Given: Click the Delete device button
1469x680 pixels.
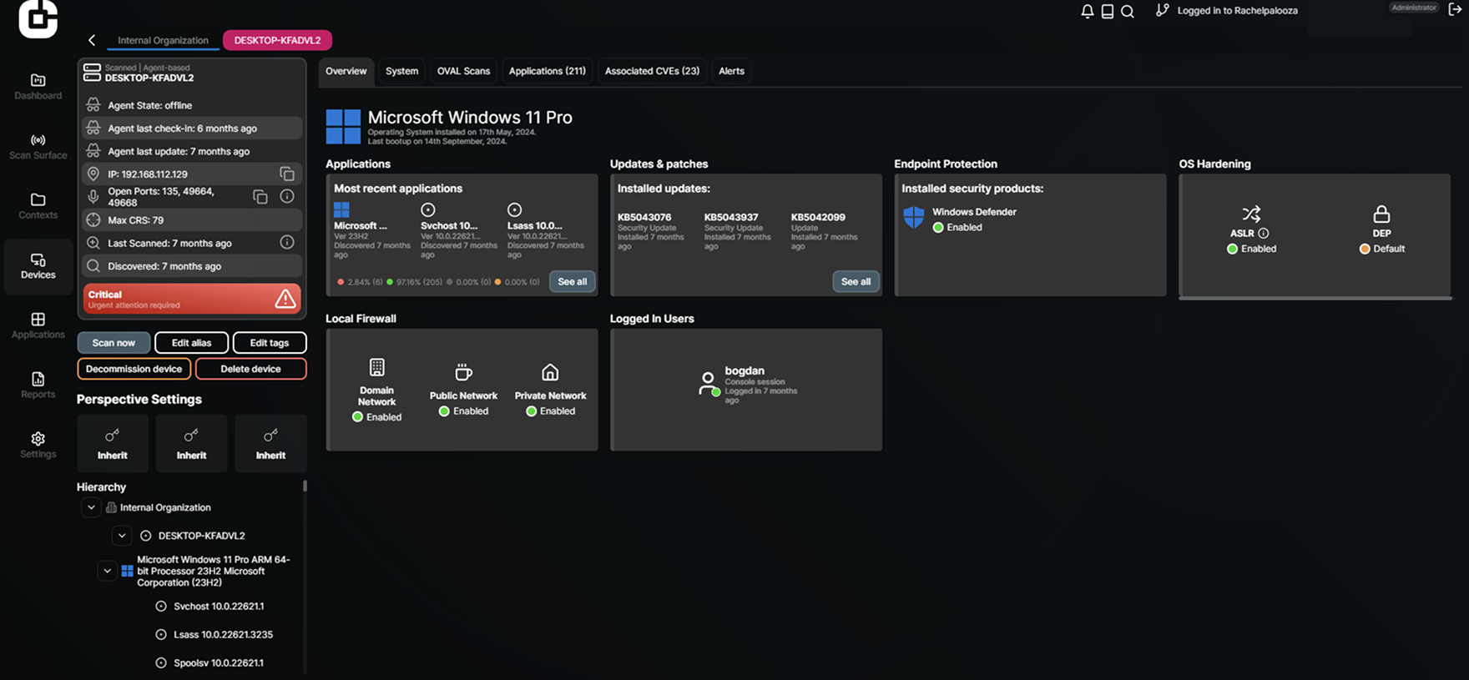Looking at the screenshot, I should coord(250,369).
